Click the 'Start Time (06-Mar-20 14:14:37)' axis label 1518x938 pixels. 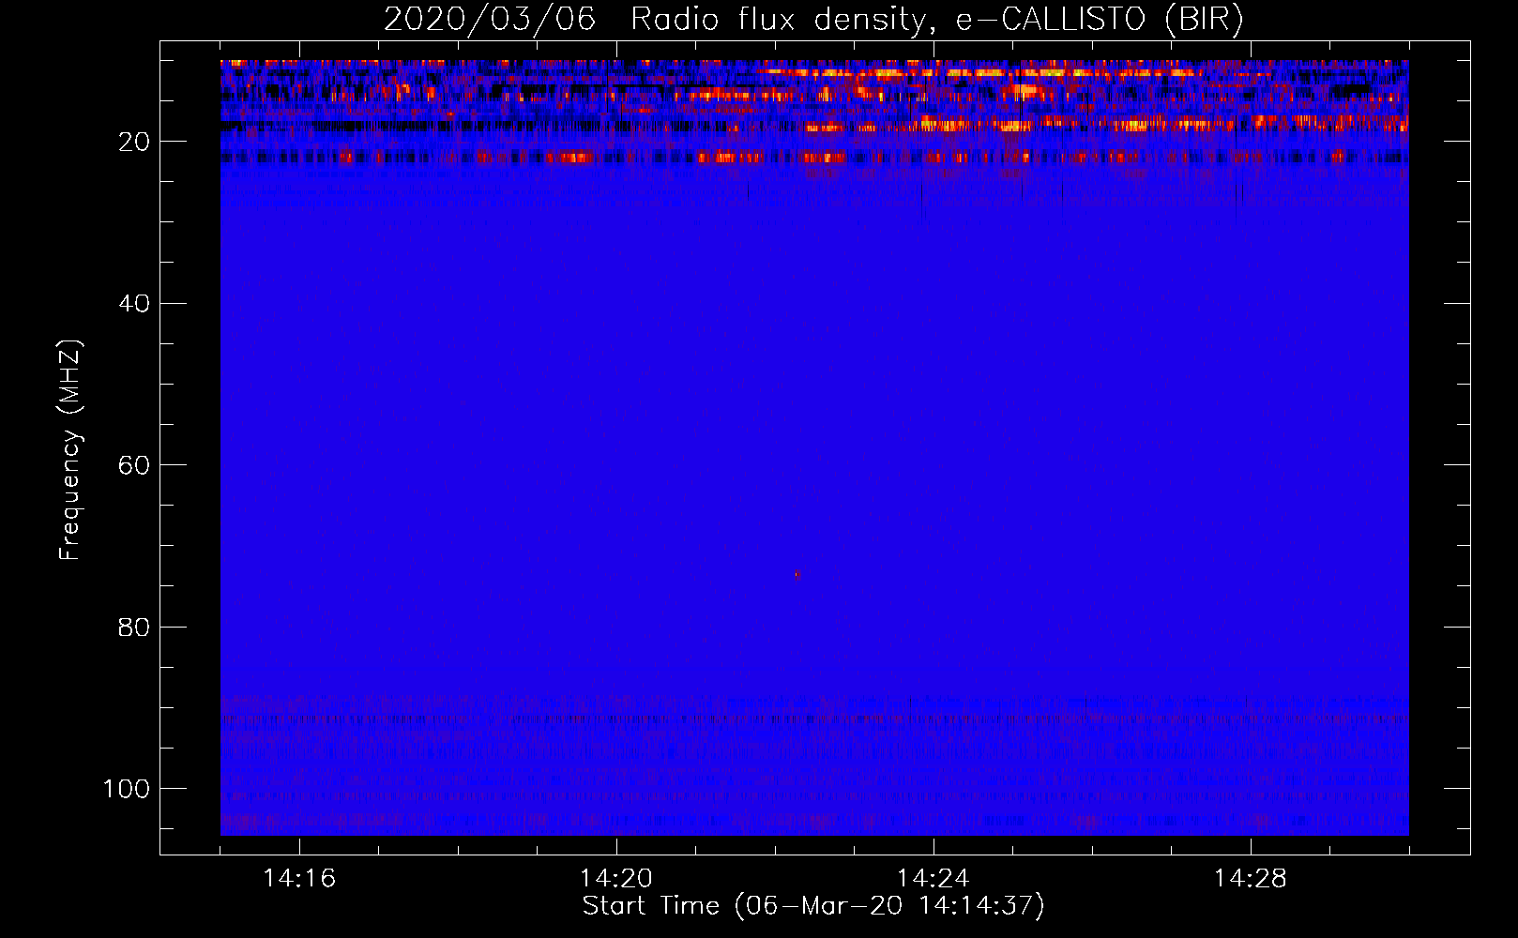813,906
